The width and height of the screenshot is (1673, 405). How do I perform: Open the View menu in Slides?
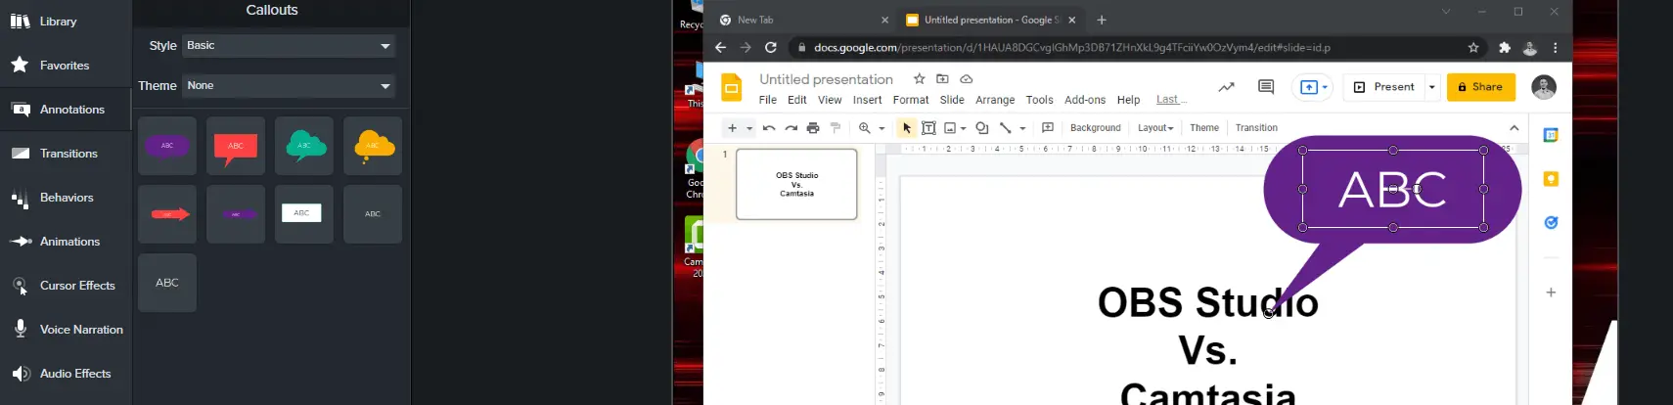[x=830, y=100]
